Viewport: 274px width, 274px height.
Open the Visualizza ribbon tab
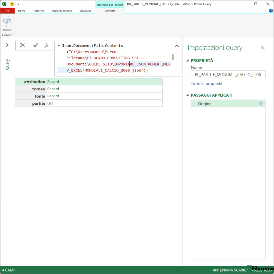coord(85,11)
